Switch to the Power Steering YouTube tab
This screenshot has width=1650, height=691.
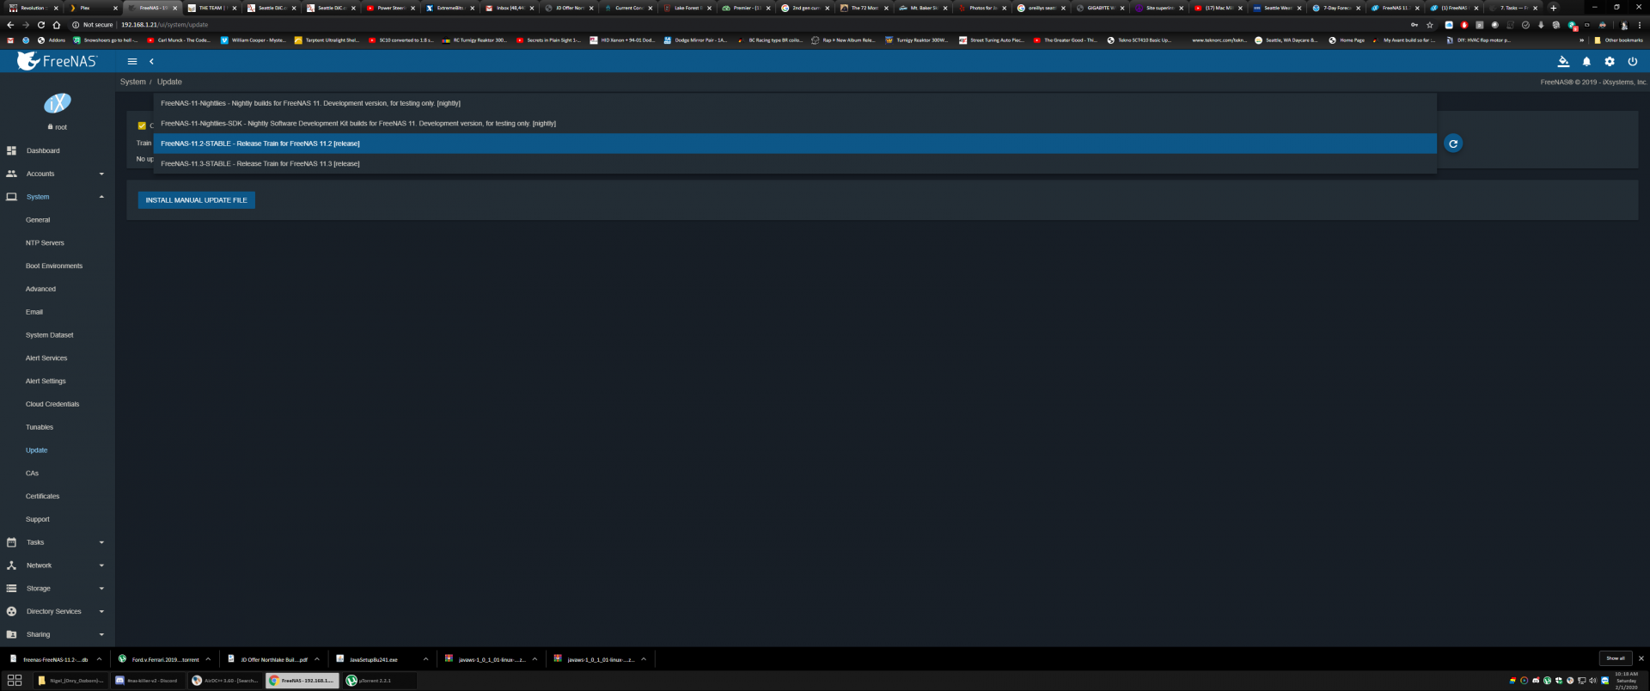(x=390, y=8)
